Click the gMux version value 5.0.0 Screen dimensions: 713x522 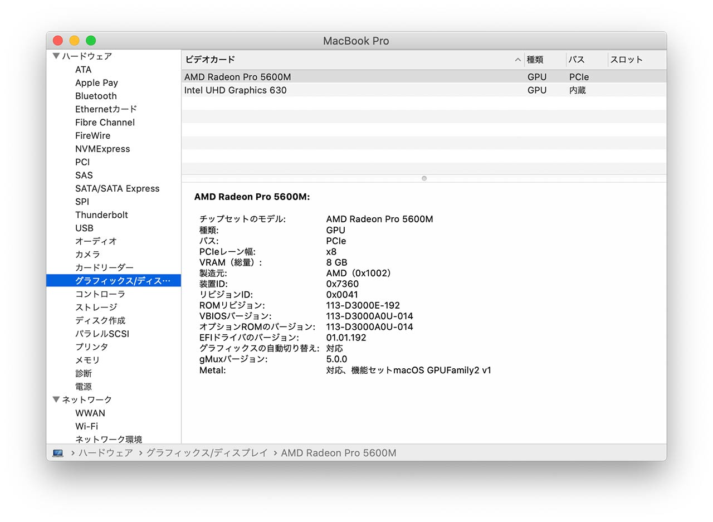tap(336, 359)
